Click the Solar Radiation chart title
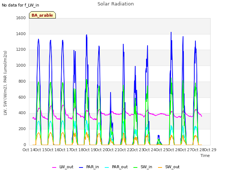 pos(116,4)
